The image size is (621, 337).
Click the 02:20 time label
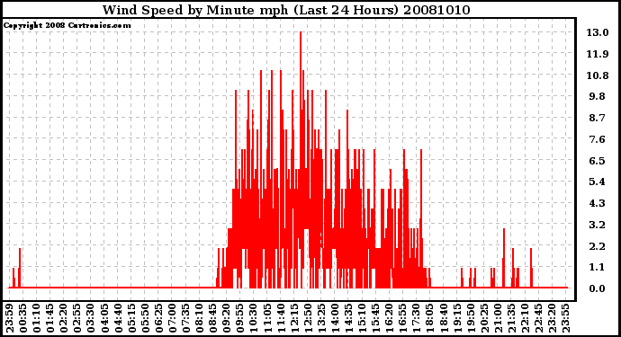pos(64,319)
